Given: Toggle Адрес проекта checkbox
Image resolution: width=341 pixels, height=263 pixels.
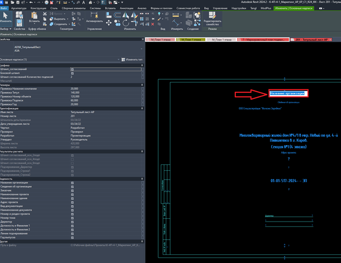Looking at the screenshot, I should coord(72,202).
